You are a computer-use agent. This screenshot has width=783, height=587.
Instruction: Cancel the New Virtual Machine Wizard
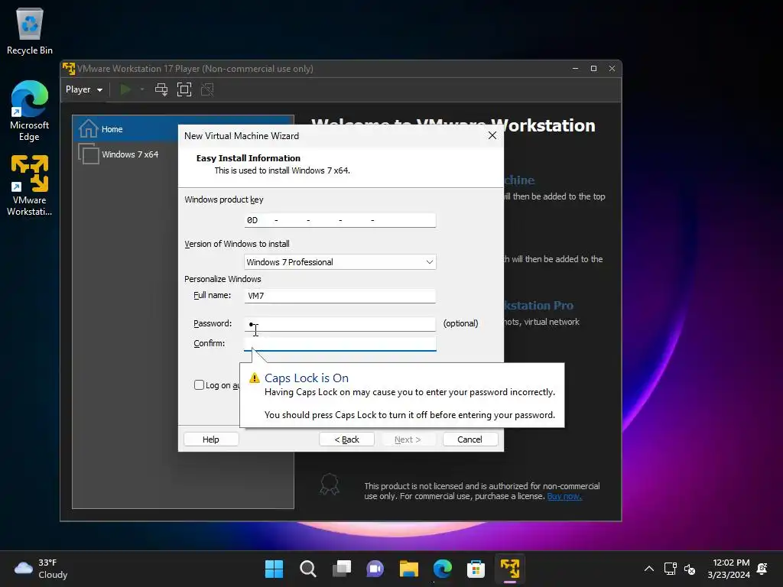tap(470, 439)
